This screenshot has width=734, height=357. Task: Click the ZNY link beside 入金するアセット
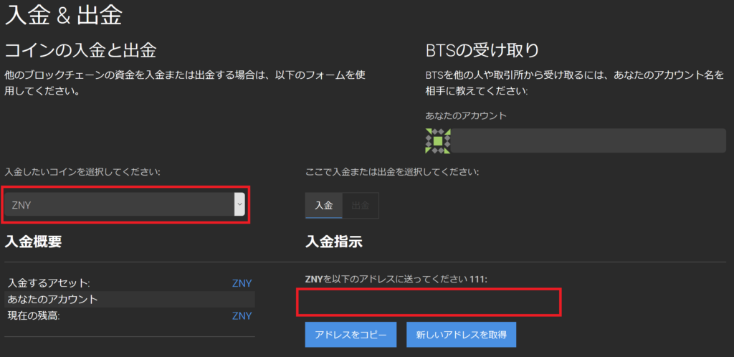tap(242, 283)
